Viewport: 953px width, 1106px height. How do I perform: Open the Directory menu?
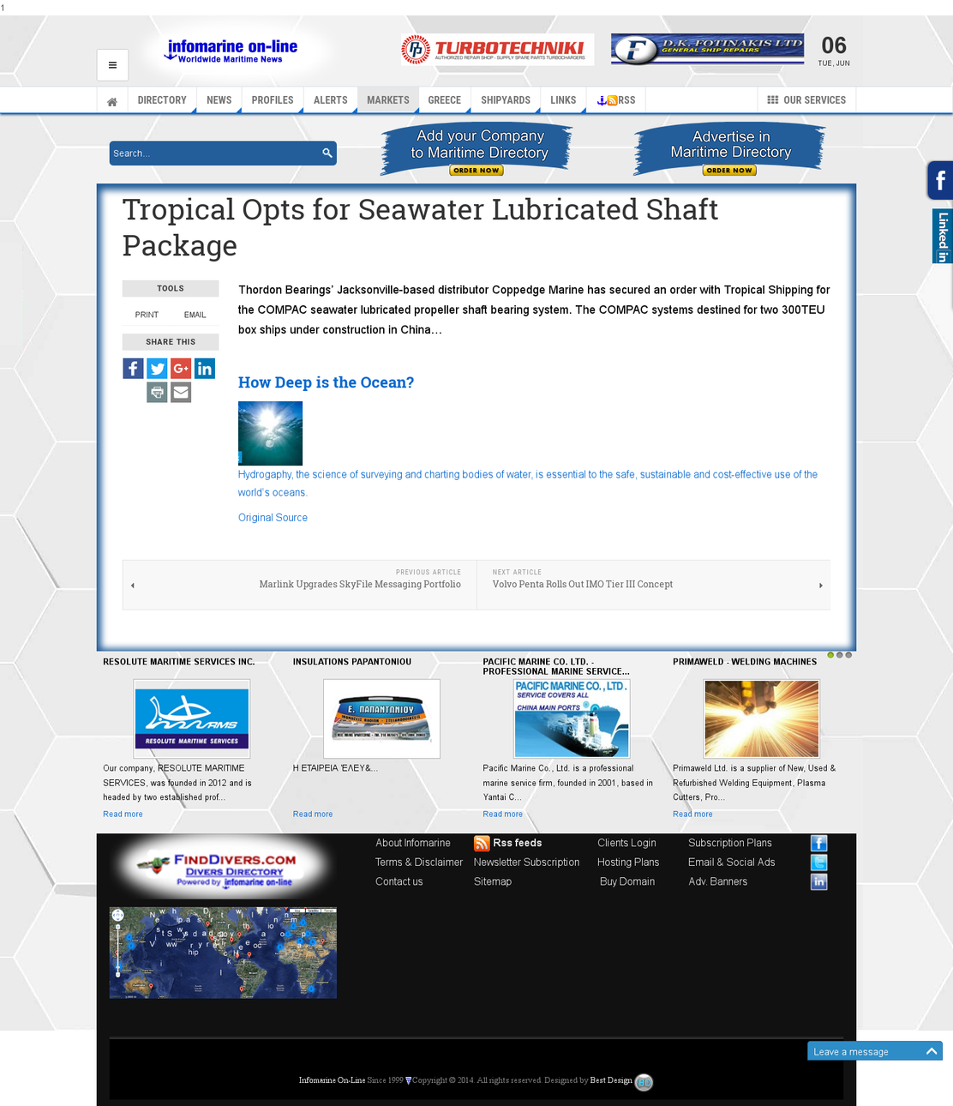[x=162, y=100]
